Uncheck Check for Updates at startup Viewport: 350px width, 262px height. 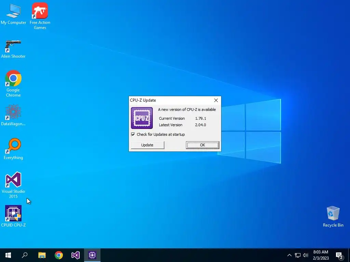[x=133, y=134]
